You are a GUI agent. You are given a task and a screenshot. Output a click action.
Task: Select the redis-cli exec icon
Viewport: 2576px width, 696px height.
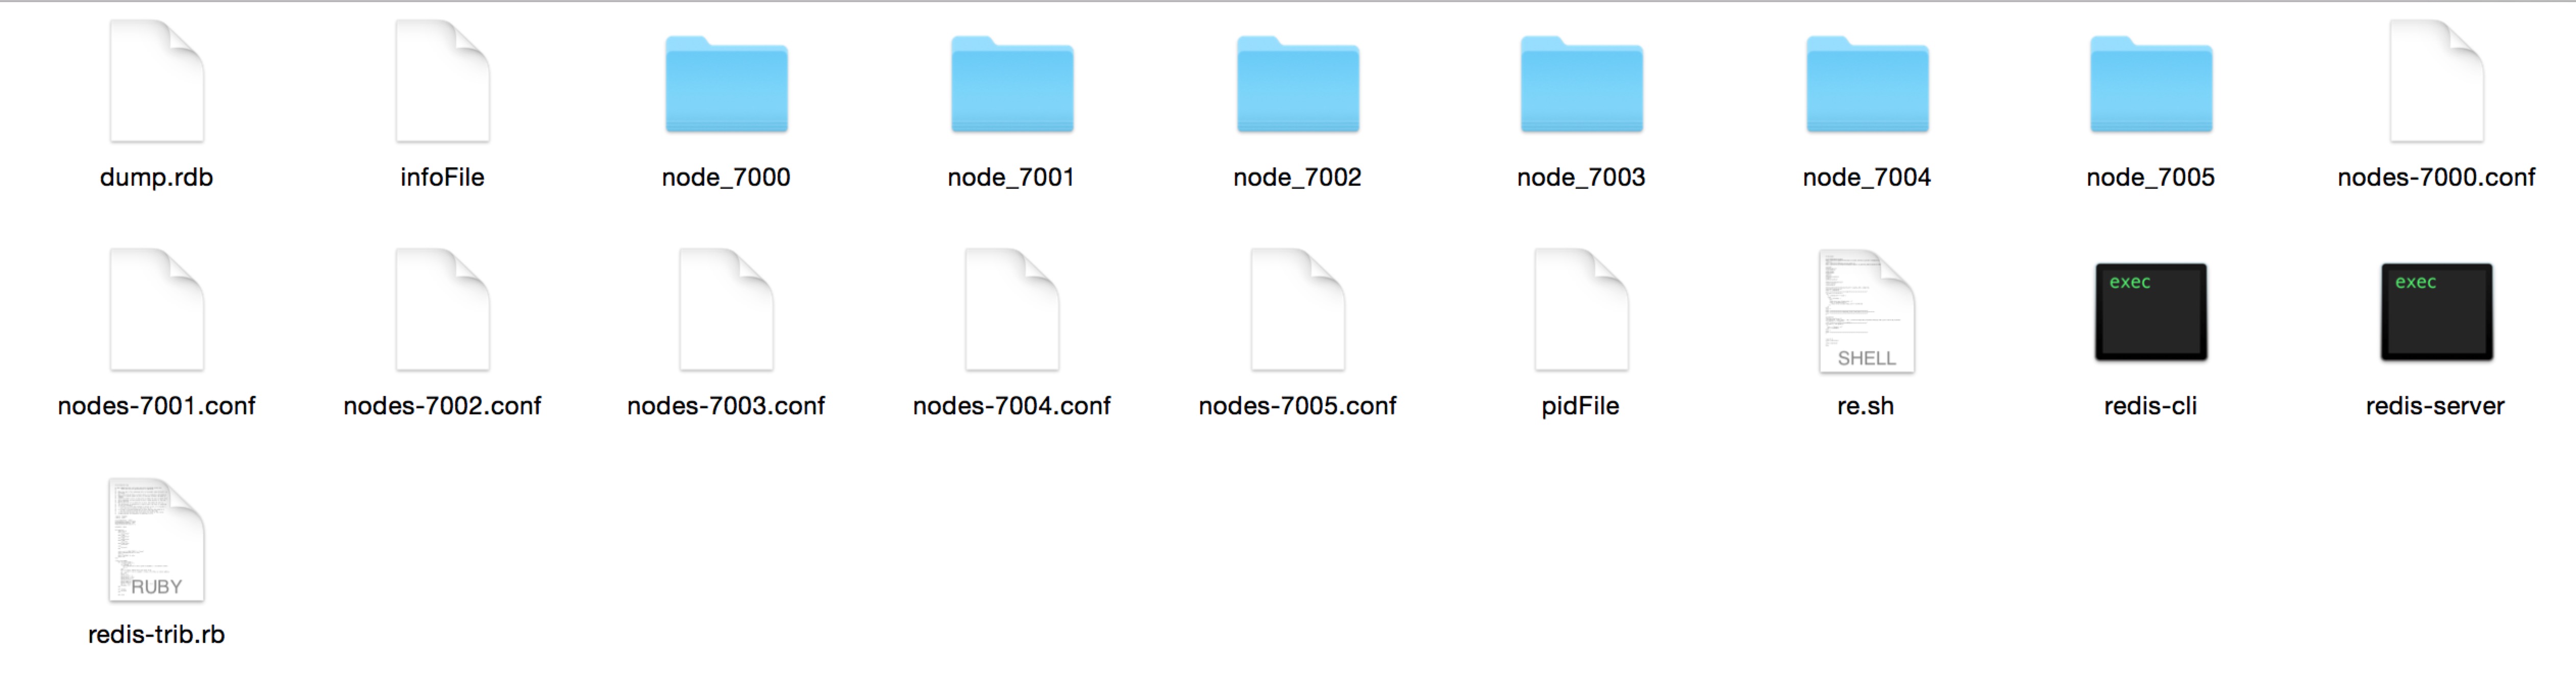click(x=2151, y=312)
